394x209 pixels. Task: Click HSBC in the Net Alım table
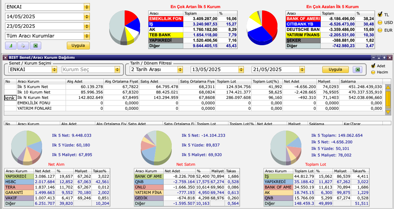(19, 182)
